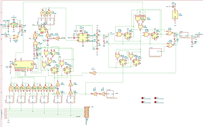Viewport: 203px width, 127px height.
Task: Select the decoupling capacitor above U17C
Action: [173, 6]
